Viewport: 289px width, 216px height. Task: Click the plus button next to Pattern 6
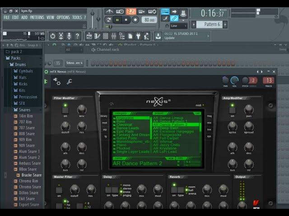click(x=225, y=24)
